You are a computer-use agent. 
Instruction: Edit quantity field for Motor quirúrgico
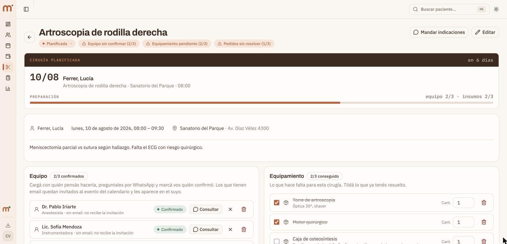463,222
